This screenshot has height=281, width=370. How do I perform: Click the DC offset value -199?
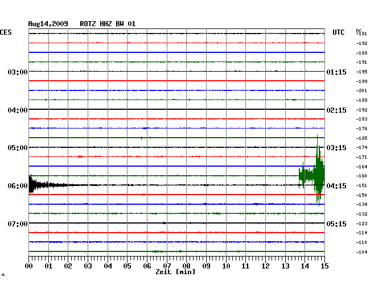tap(361, 81)
